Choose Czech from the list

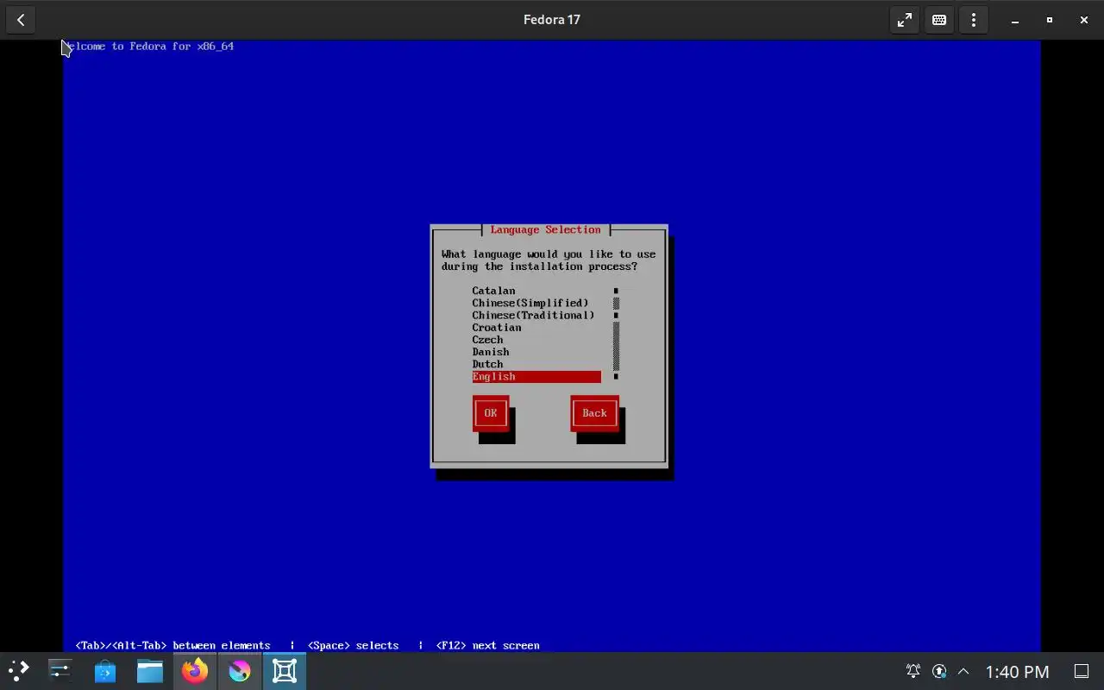point(536,340)
